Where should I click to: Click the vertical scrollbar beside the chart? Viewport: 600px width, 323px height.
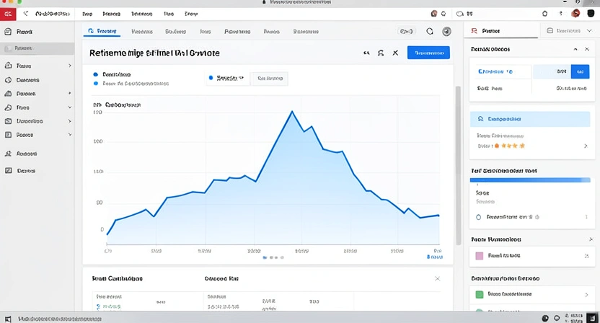pos(457,166)
